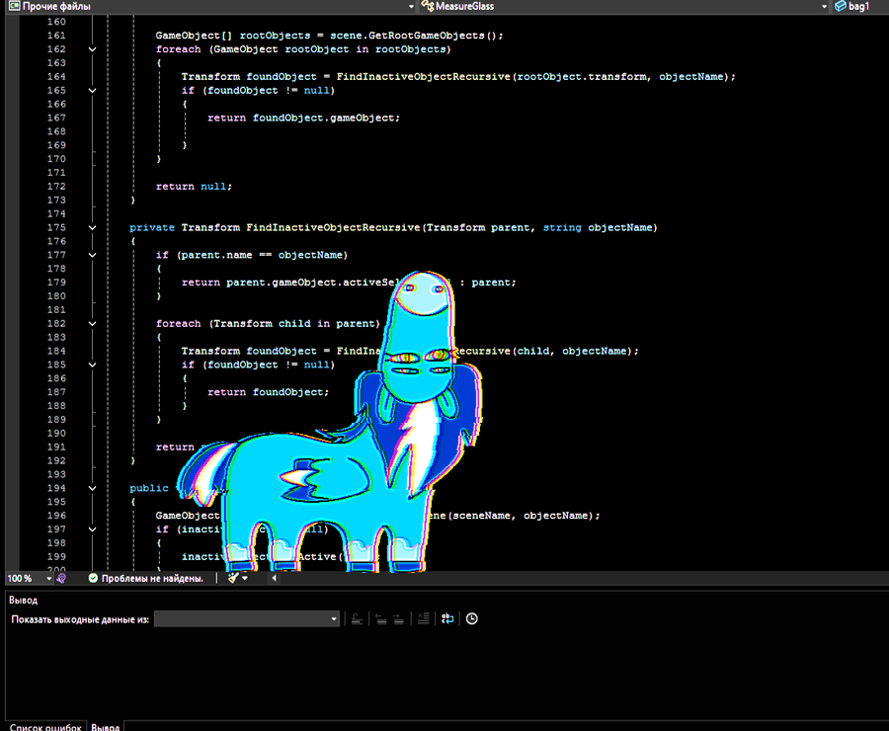The width and height of the screenshot is (889, 731).
Task: Click the public keyword on line 194
Action: pos(148,488)
